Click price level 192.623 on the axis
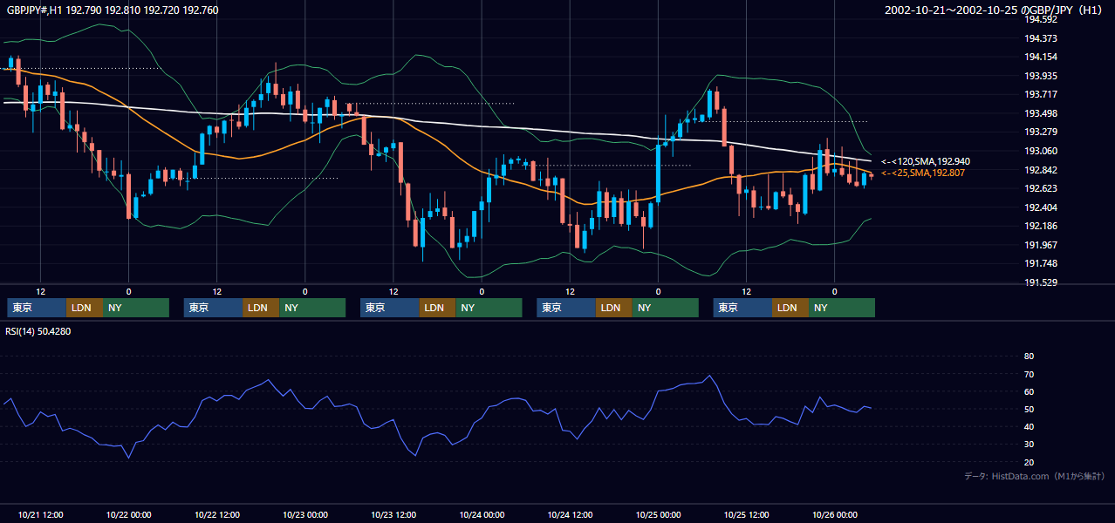This screenshot has height=523, width=1115. [x=1041, y=188]
